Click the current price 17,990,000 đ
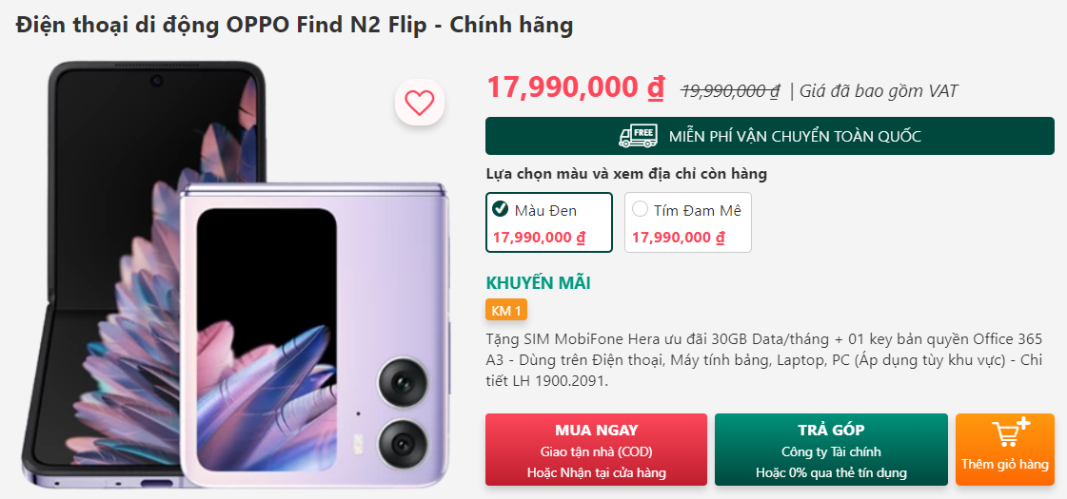This screenshot has height=499, width=1067. click(576, 87)
